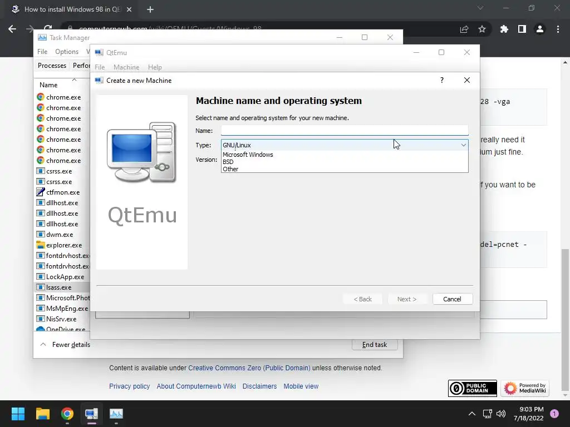
Task: Open QtEmu Help menu
Action: (x=155, y=67)
